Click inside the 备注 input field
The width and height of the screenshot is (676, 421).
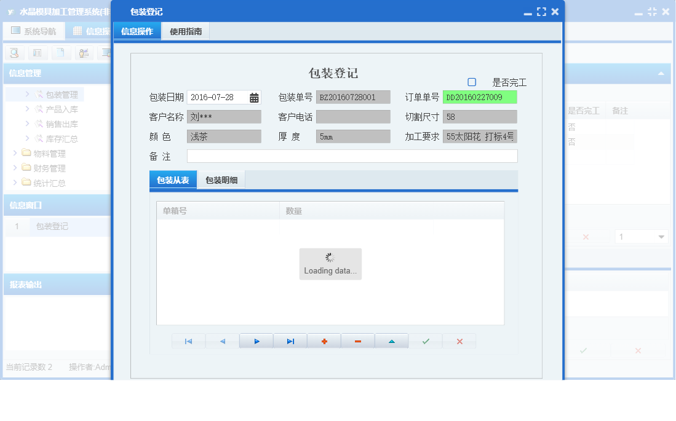click(351, 156)
